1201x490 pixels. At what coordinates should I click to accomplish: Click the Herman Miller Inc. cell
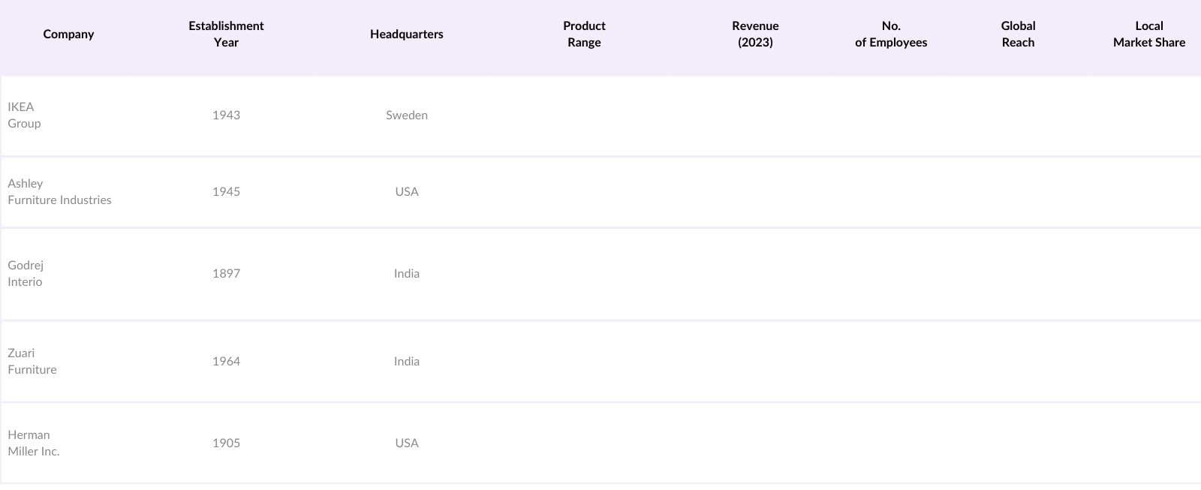coord(34,443)
